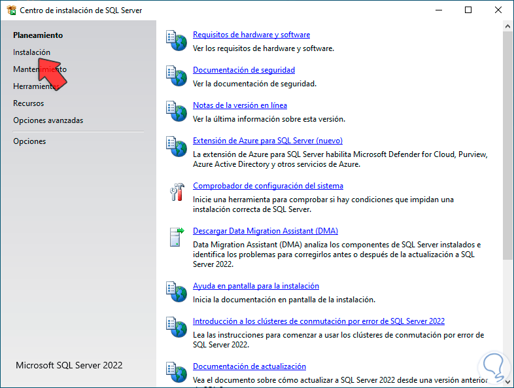Image resolution: width=514 pixels, height=388 pixels.
Task: Click the description starting 'Lea las instrucciones'
Action: point(339,340)
